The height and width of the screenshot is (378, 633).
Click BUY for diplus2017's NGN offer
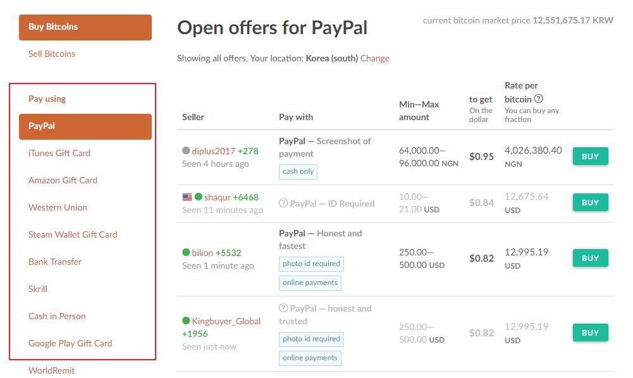pyautogui.click(x=590, y=156)
